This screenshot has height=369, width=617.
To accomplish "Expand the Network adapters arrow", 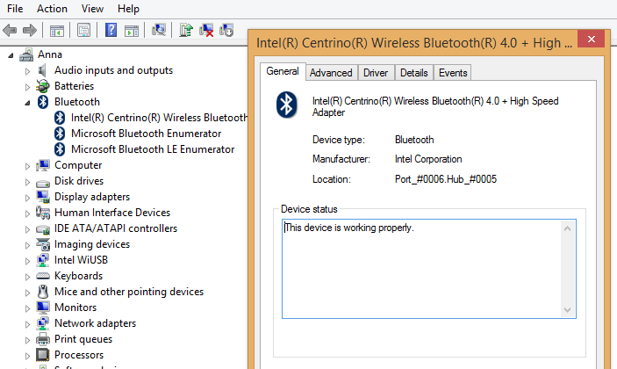I will click(27, 324).
